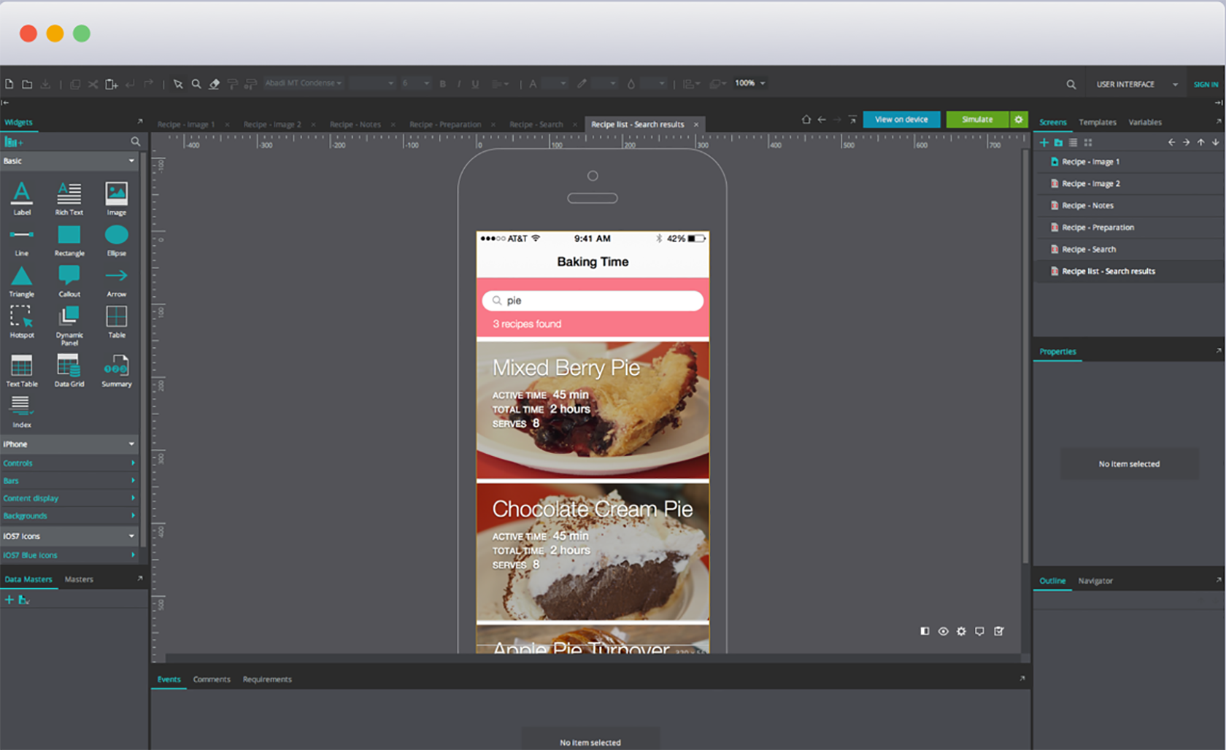Screen dimensions: 1226x750
Task: Toggle canvas visibility eye icon
Action: point(943,631)
